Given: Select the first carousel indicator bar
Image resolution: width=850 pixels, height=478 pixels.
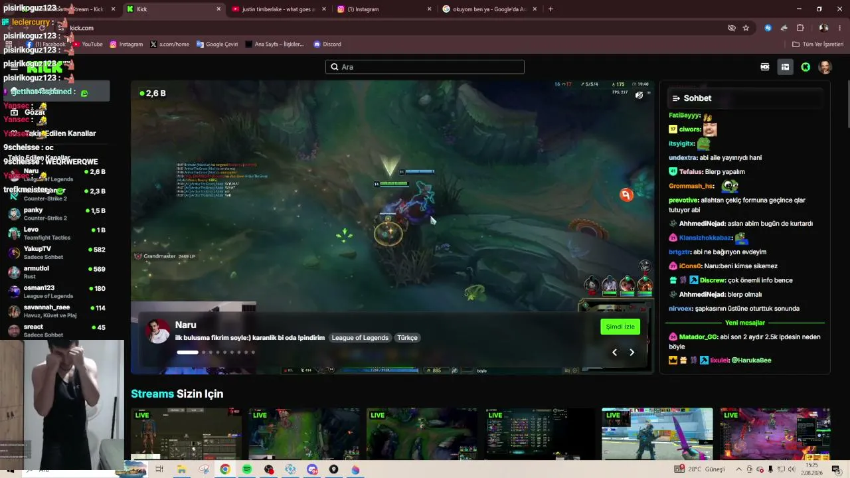Looking at the screenshot, I should [187, 353].
